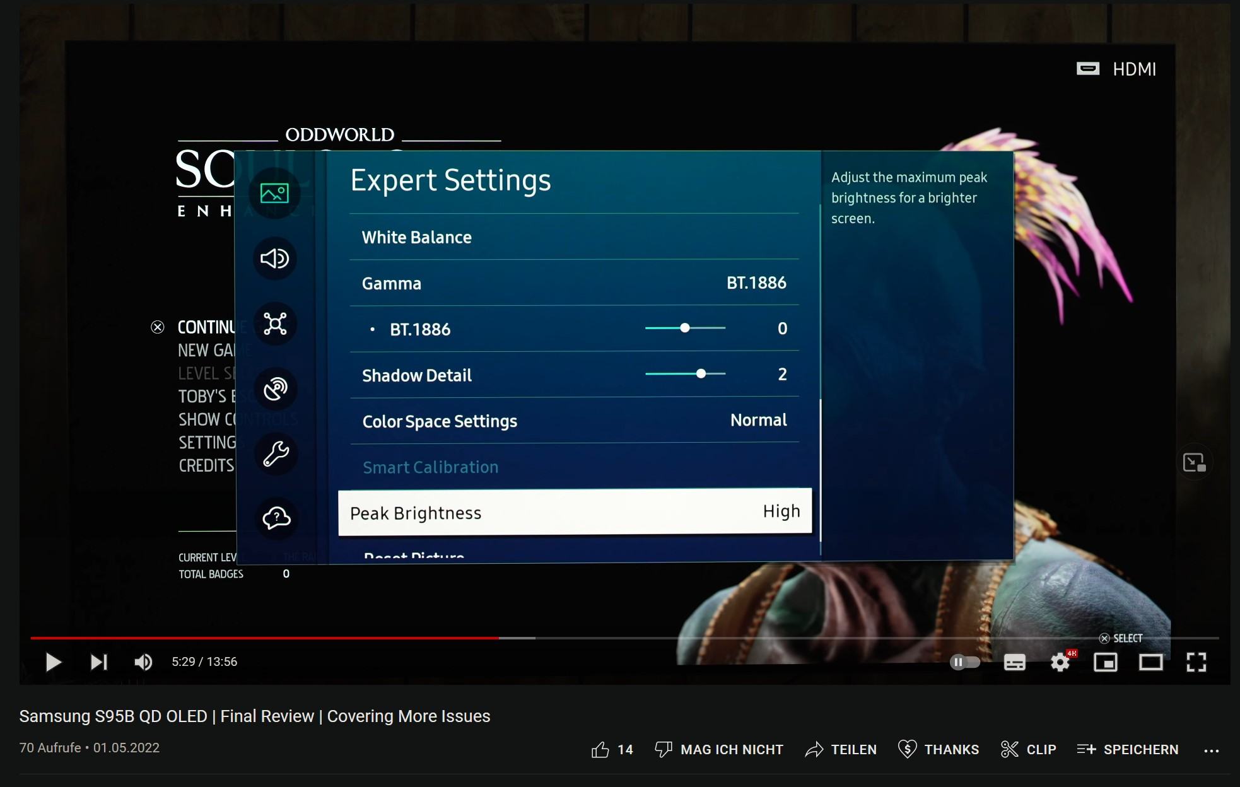Image resolution: width=1240 pixels, height=787 pixels.
Task: Like the video with thumbs up
Action: 600,749
